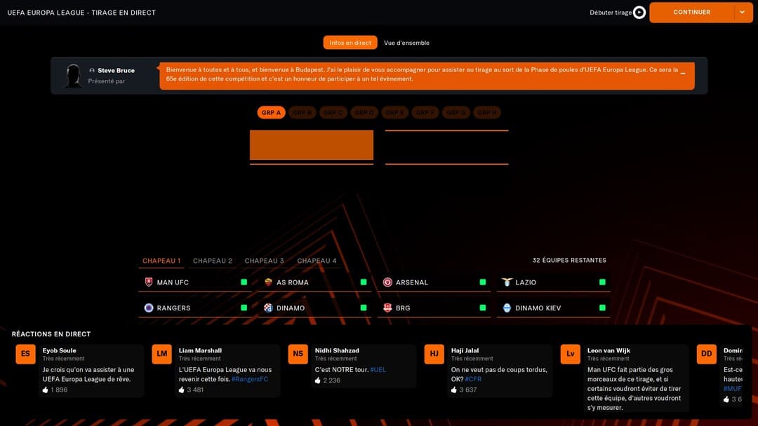Image resolution: width=758 pixels, height=426 pixels.
Task: Click the Dinamo Kiev club crest icon
Action: [x=507, y=308]
